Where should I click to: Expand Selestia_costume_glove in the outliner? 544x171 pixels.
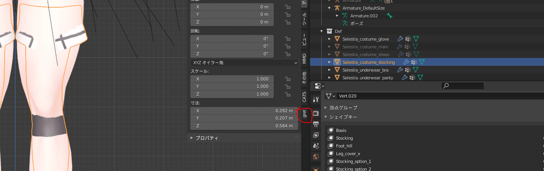tap(329, 39)
